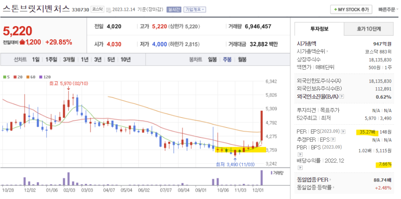Select the 1주일 line chart period

(x=51, y=60)
